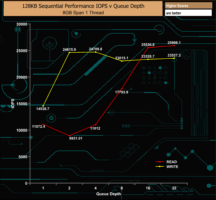Click the read data label 8931.01
216x200 pixels.
click(76, 138)
